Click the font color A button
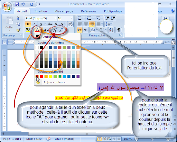The image size is (177, 142). coord(37,30)
